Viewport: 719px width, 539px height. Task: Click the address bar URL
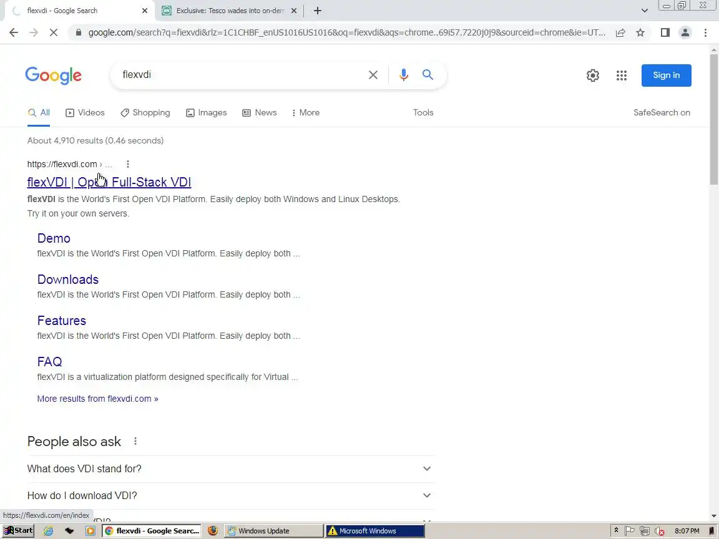coord(346,32)
